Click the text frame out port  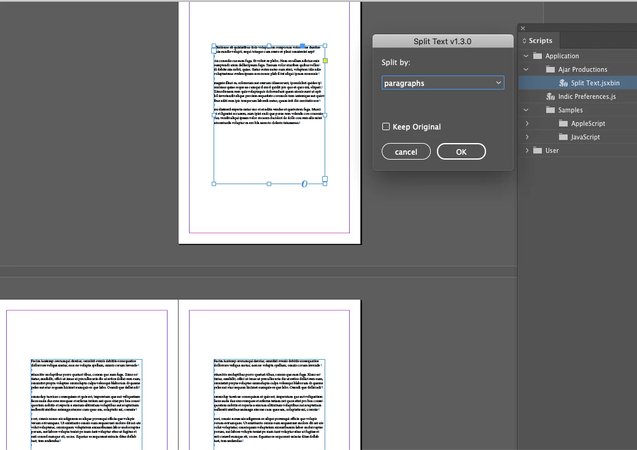coord(325,179)
